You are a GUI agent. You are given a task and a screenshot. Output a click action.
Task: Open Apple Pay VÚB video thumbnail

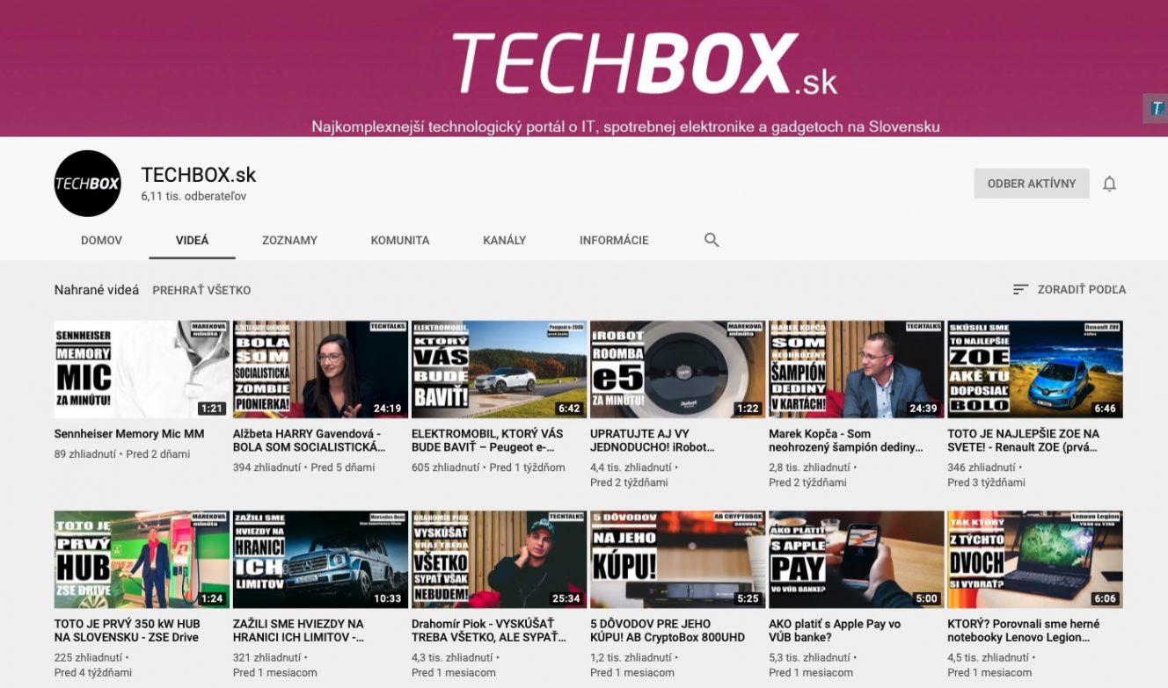[856, 560]
